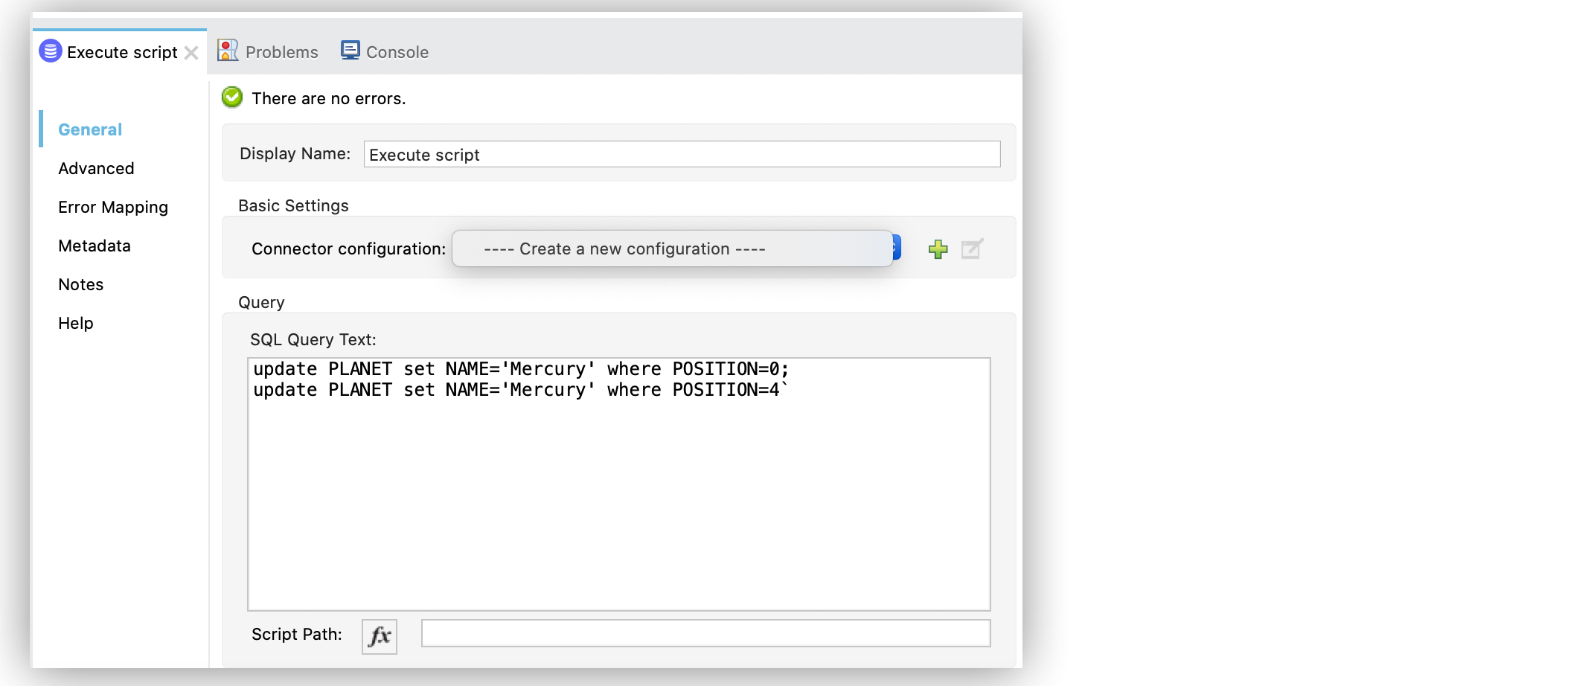Open the Help section
Viewport: 1594px width, 686px height.
(75, 323)
